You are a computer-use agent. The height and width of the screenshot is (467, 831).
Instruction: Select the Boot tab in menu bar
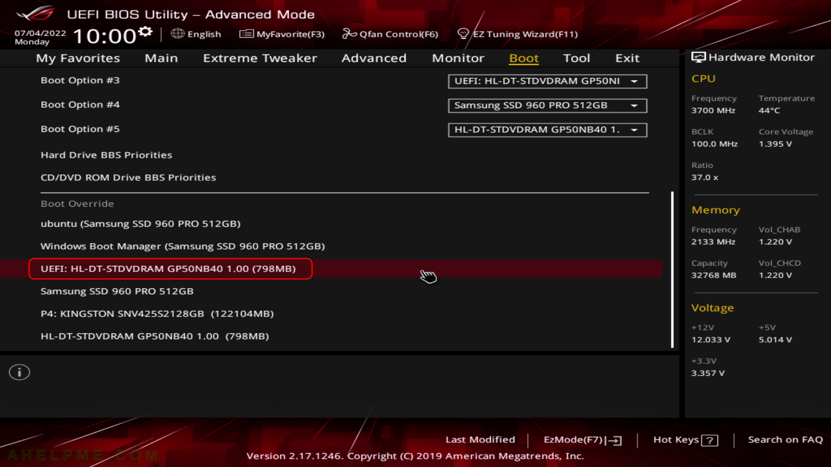point(523,58)
